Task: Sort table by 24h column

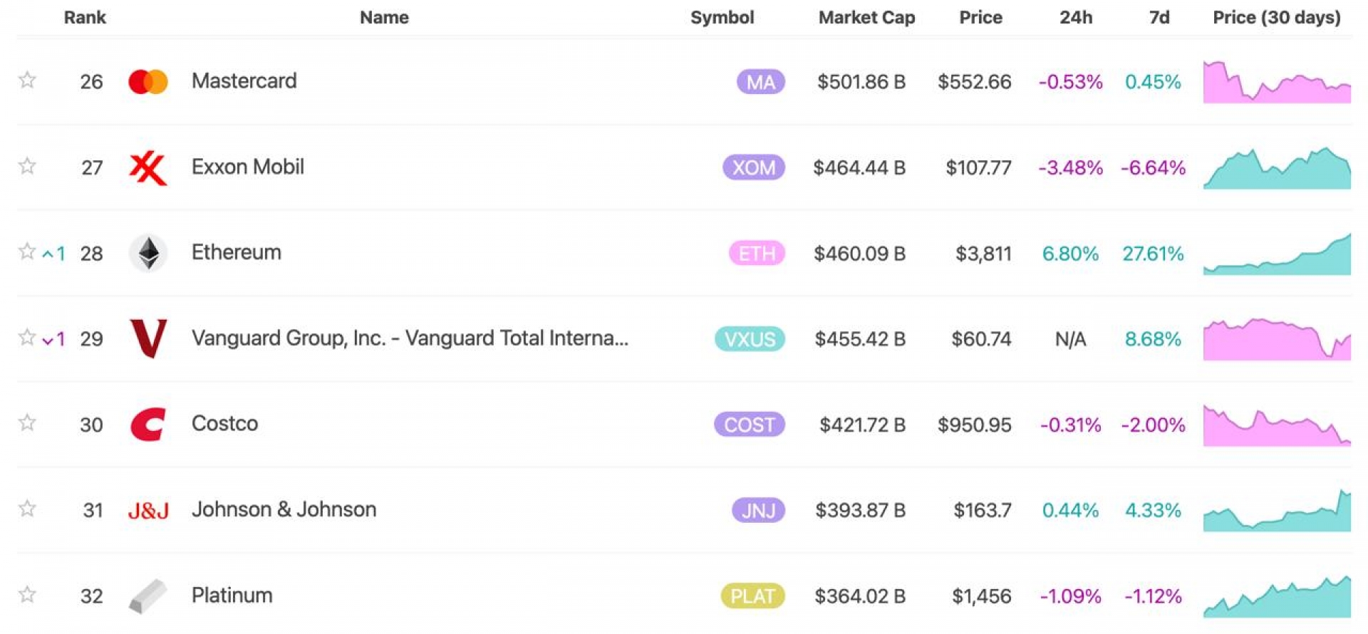Action: coord(1076,17)
